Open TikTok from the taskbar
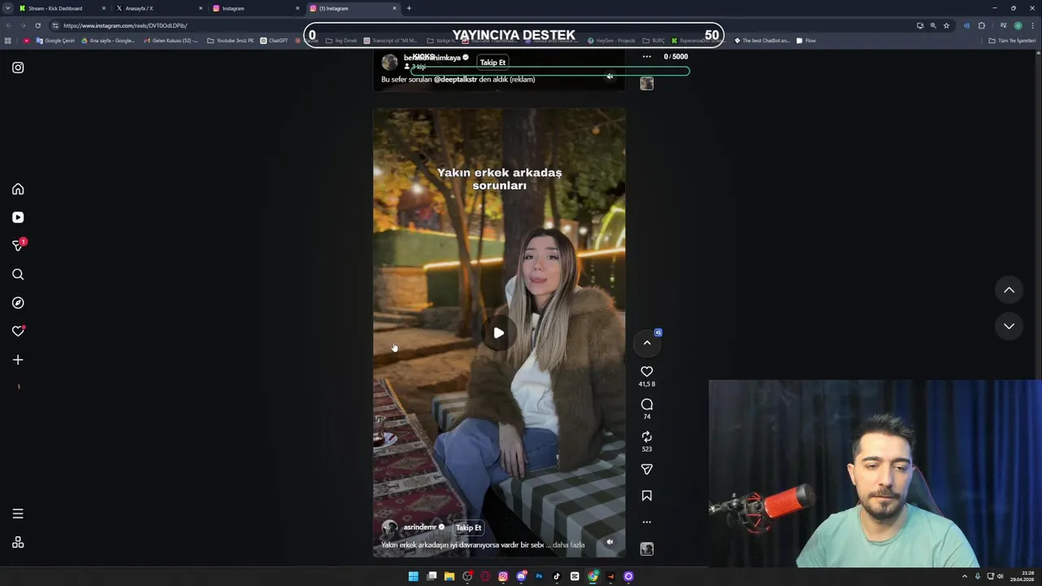 click(557, 576)
